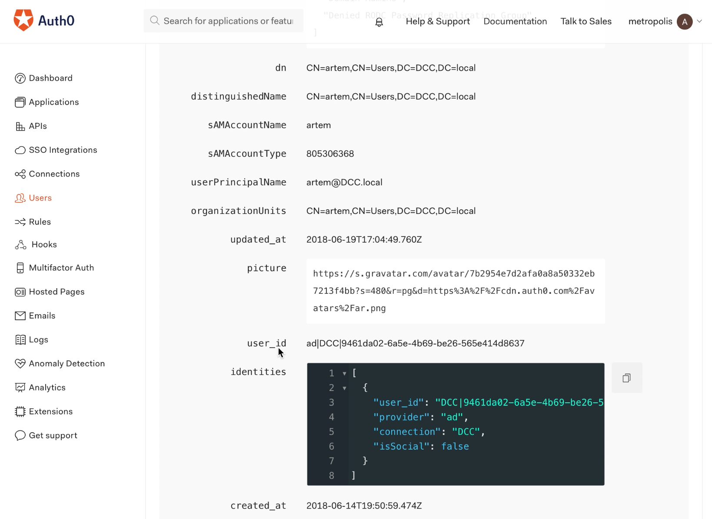Click the sAMAccountName value artem
The height and width of the screenshot is (519, 712).
coord(319,125)
